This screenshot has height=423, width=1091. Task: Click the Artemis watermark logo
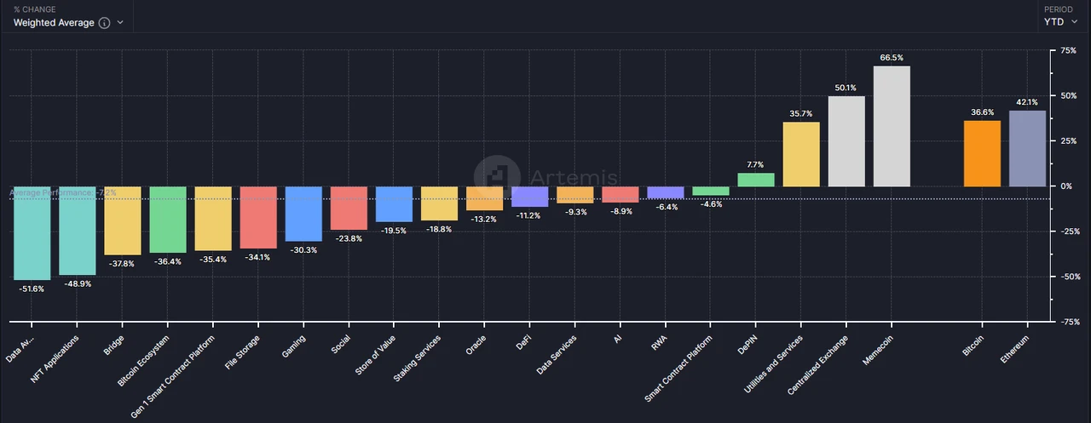pos(497,177)
